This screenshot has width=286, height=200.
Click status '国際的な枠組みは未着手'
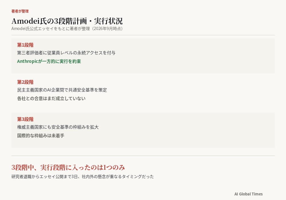41,136
